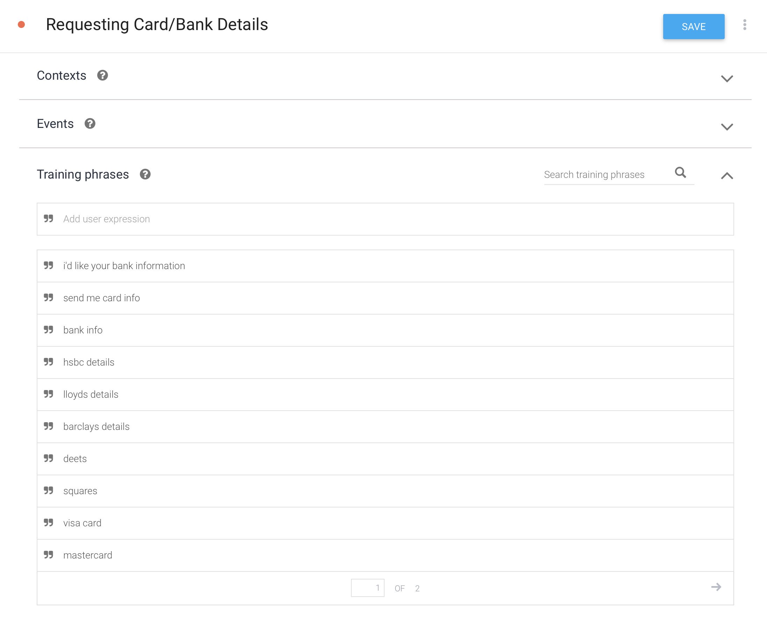Click quote icon next to 'mastercard' phrase
The image size is (767, 620).
click(x=49, y=555)
